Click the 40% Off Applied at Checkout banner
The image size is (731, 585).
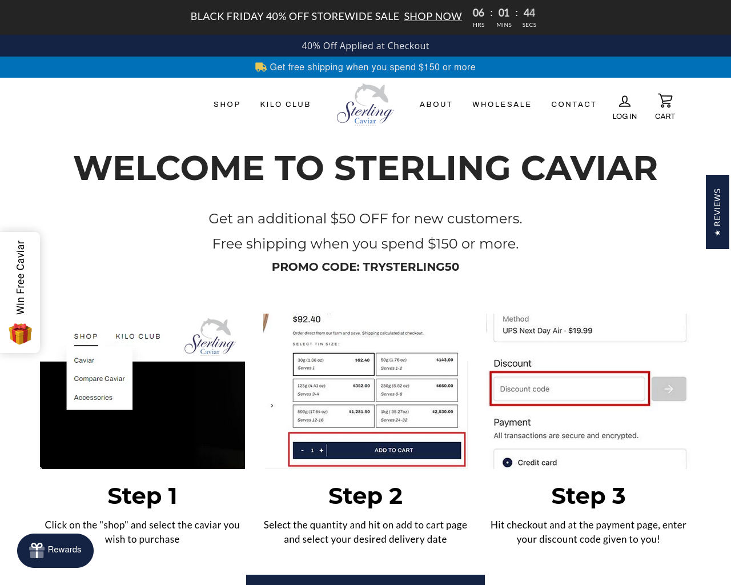(x=365, y=46)
